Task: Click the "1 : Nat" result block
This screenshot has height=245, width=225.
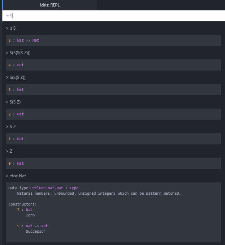Action: [113, 139]
